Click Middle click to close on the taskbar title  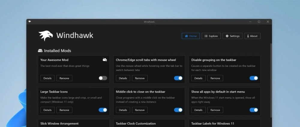[x=140, y=92]
